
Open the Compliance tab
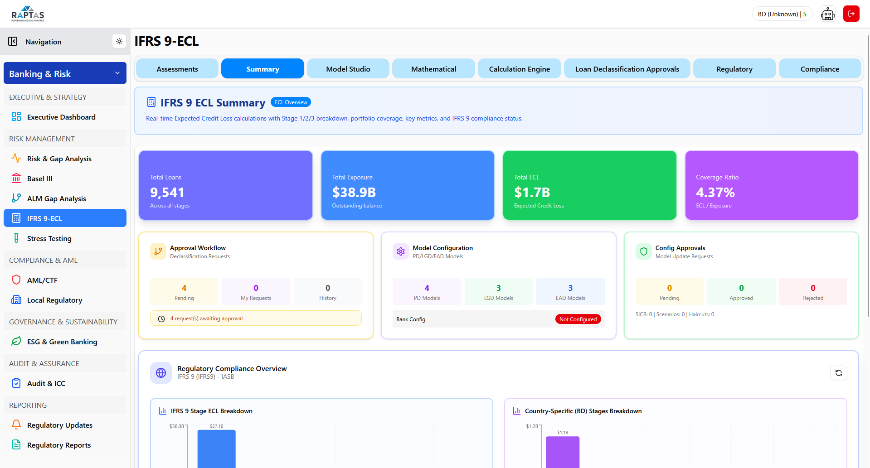820,69
